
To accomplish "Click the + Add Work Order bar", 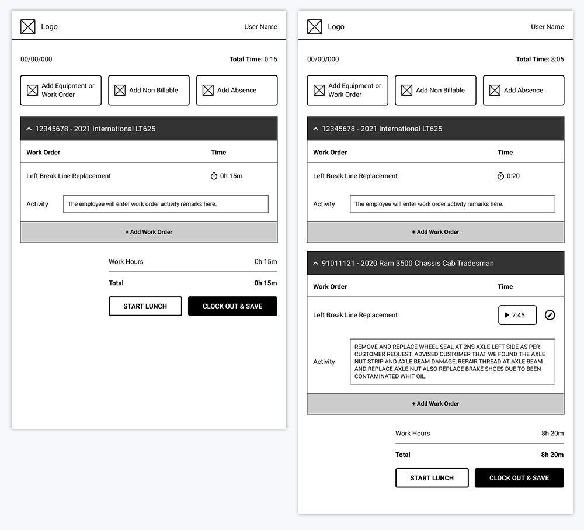I will (149, 231).
